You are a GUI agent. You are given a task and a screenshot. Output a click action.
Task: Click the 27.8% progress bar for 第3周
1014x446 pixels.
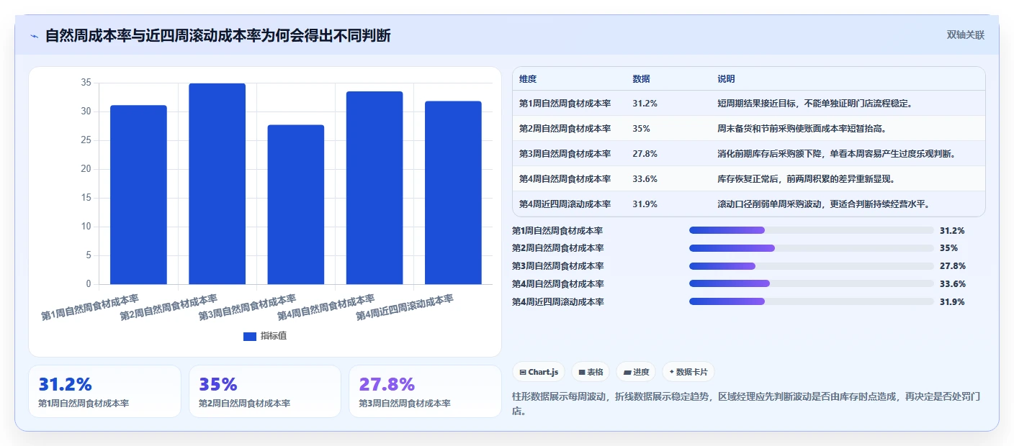coord(811,266)
